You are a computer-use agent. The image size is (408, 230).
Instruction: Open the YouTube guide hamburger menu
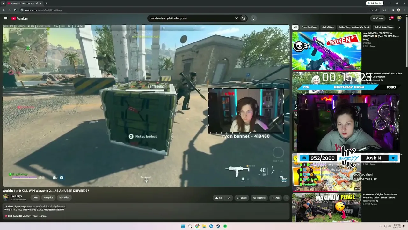(5, 19)
